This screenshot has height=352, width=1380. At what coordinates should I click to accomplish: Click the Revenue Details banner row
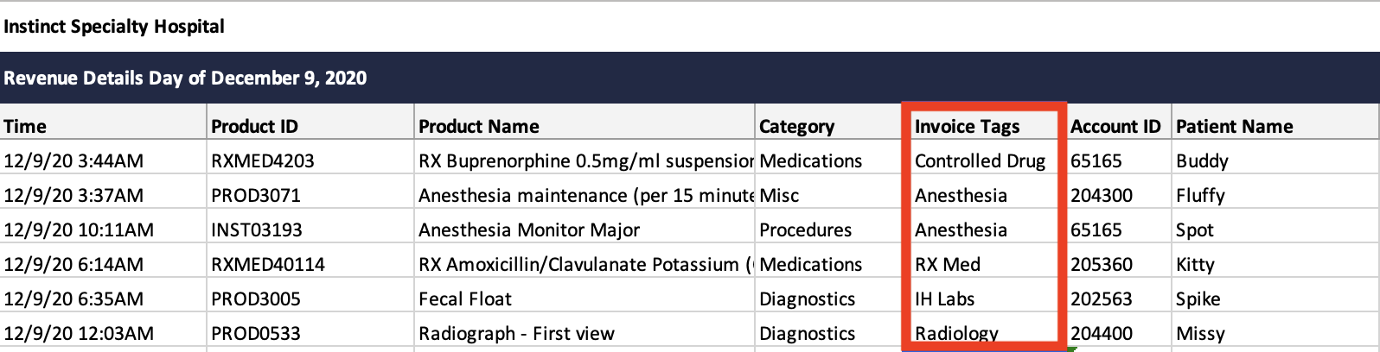point(690,78)
